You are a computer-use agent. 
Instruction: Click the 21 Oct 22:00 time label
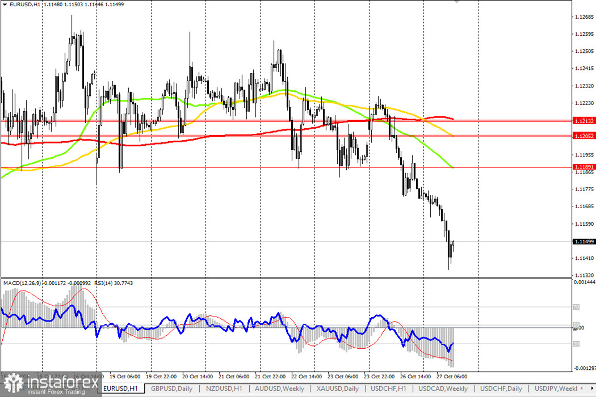(x=270, y=377)
